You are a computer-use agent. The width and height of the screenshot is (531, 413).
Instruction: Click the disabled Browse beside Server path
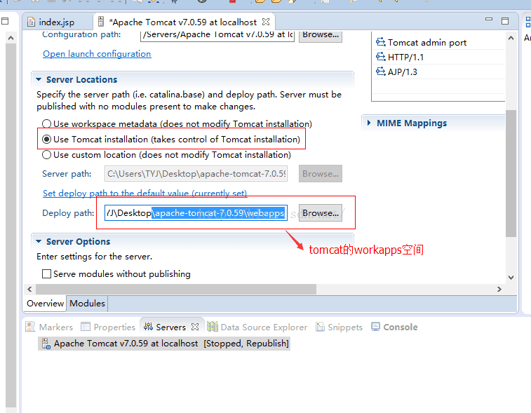coord(321,174)
